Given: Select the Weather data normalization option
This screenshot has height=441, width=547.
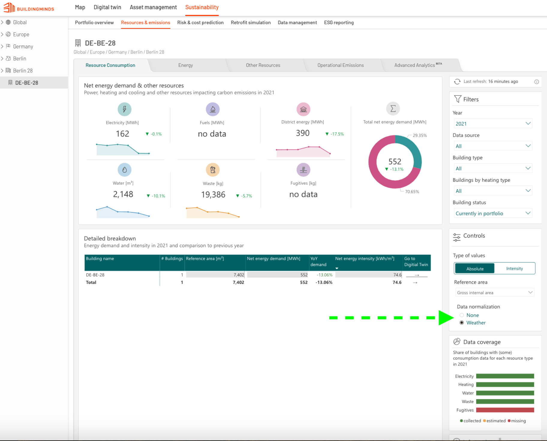Looking at the screenshot, I should click(x=462, y=322).
